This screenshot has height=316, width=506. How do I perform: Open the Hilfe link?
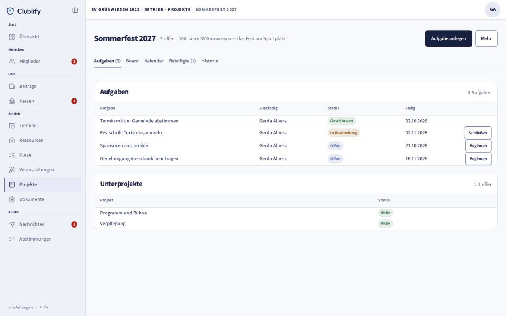coord(44,307)
